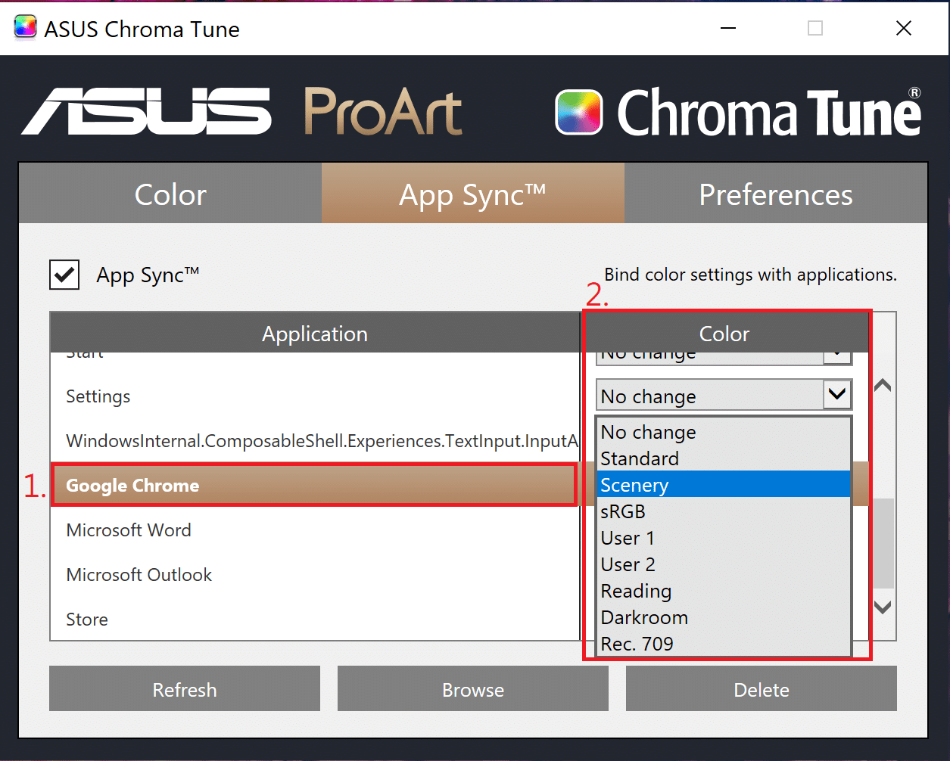Select the Microsoft Outlook application row
This screenshot has width=950, height=761.
314,575
